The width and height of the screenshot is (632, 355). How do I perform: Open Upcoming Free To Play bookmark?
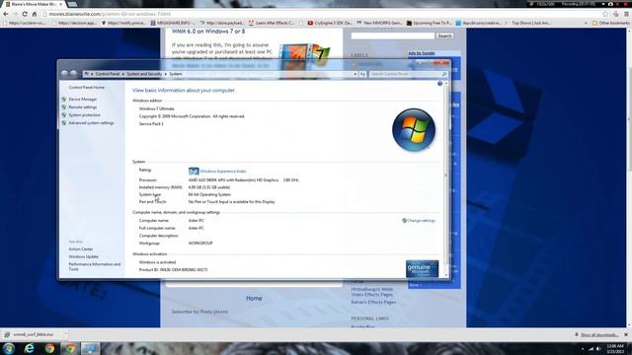429,23
